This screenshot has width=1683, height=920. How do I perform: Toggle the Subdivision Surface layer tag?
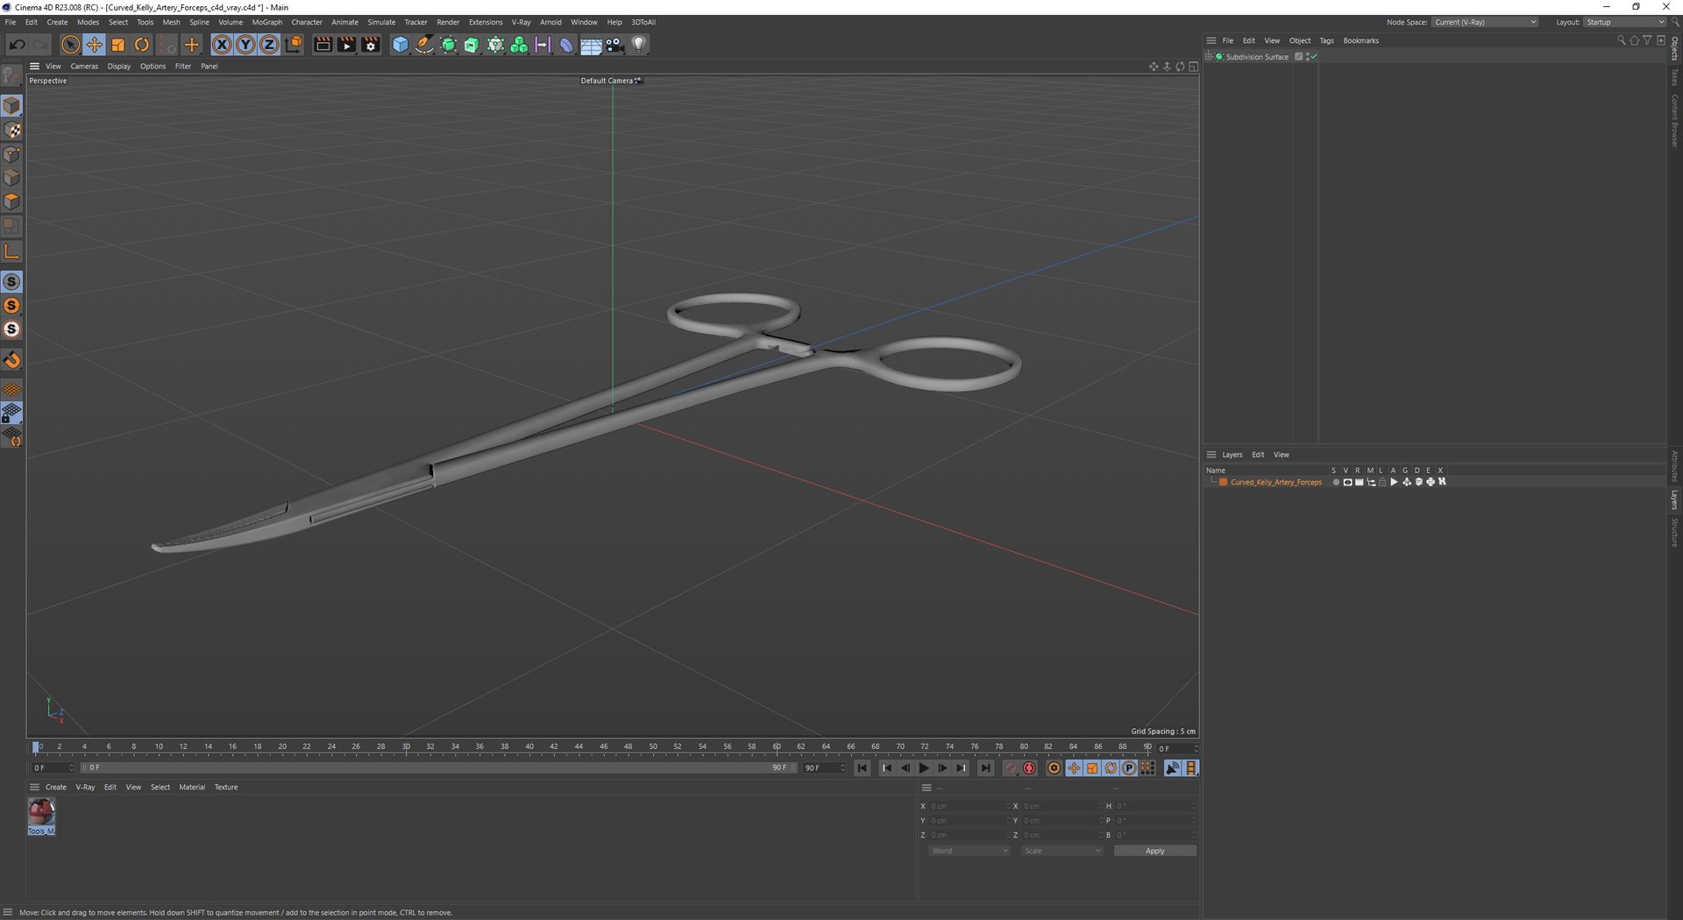click(x=1299, y=57)
